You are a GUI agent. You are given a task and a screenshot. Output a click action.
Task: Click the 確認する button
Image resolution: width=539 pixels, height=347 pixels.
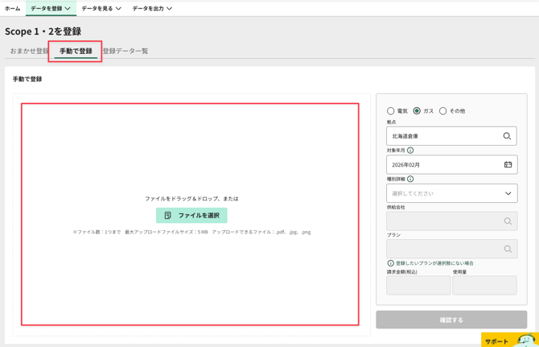point(451,320)
